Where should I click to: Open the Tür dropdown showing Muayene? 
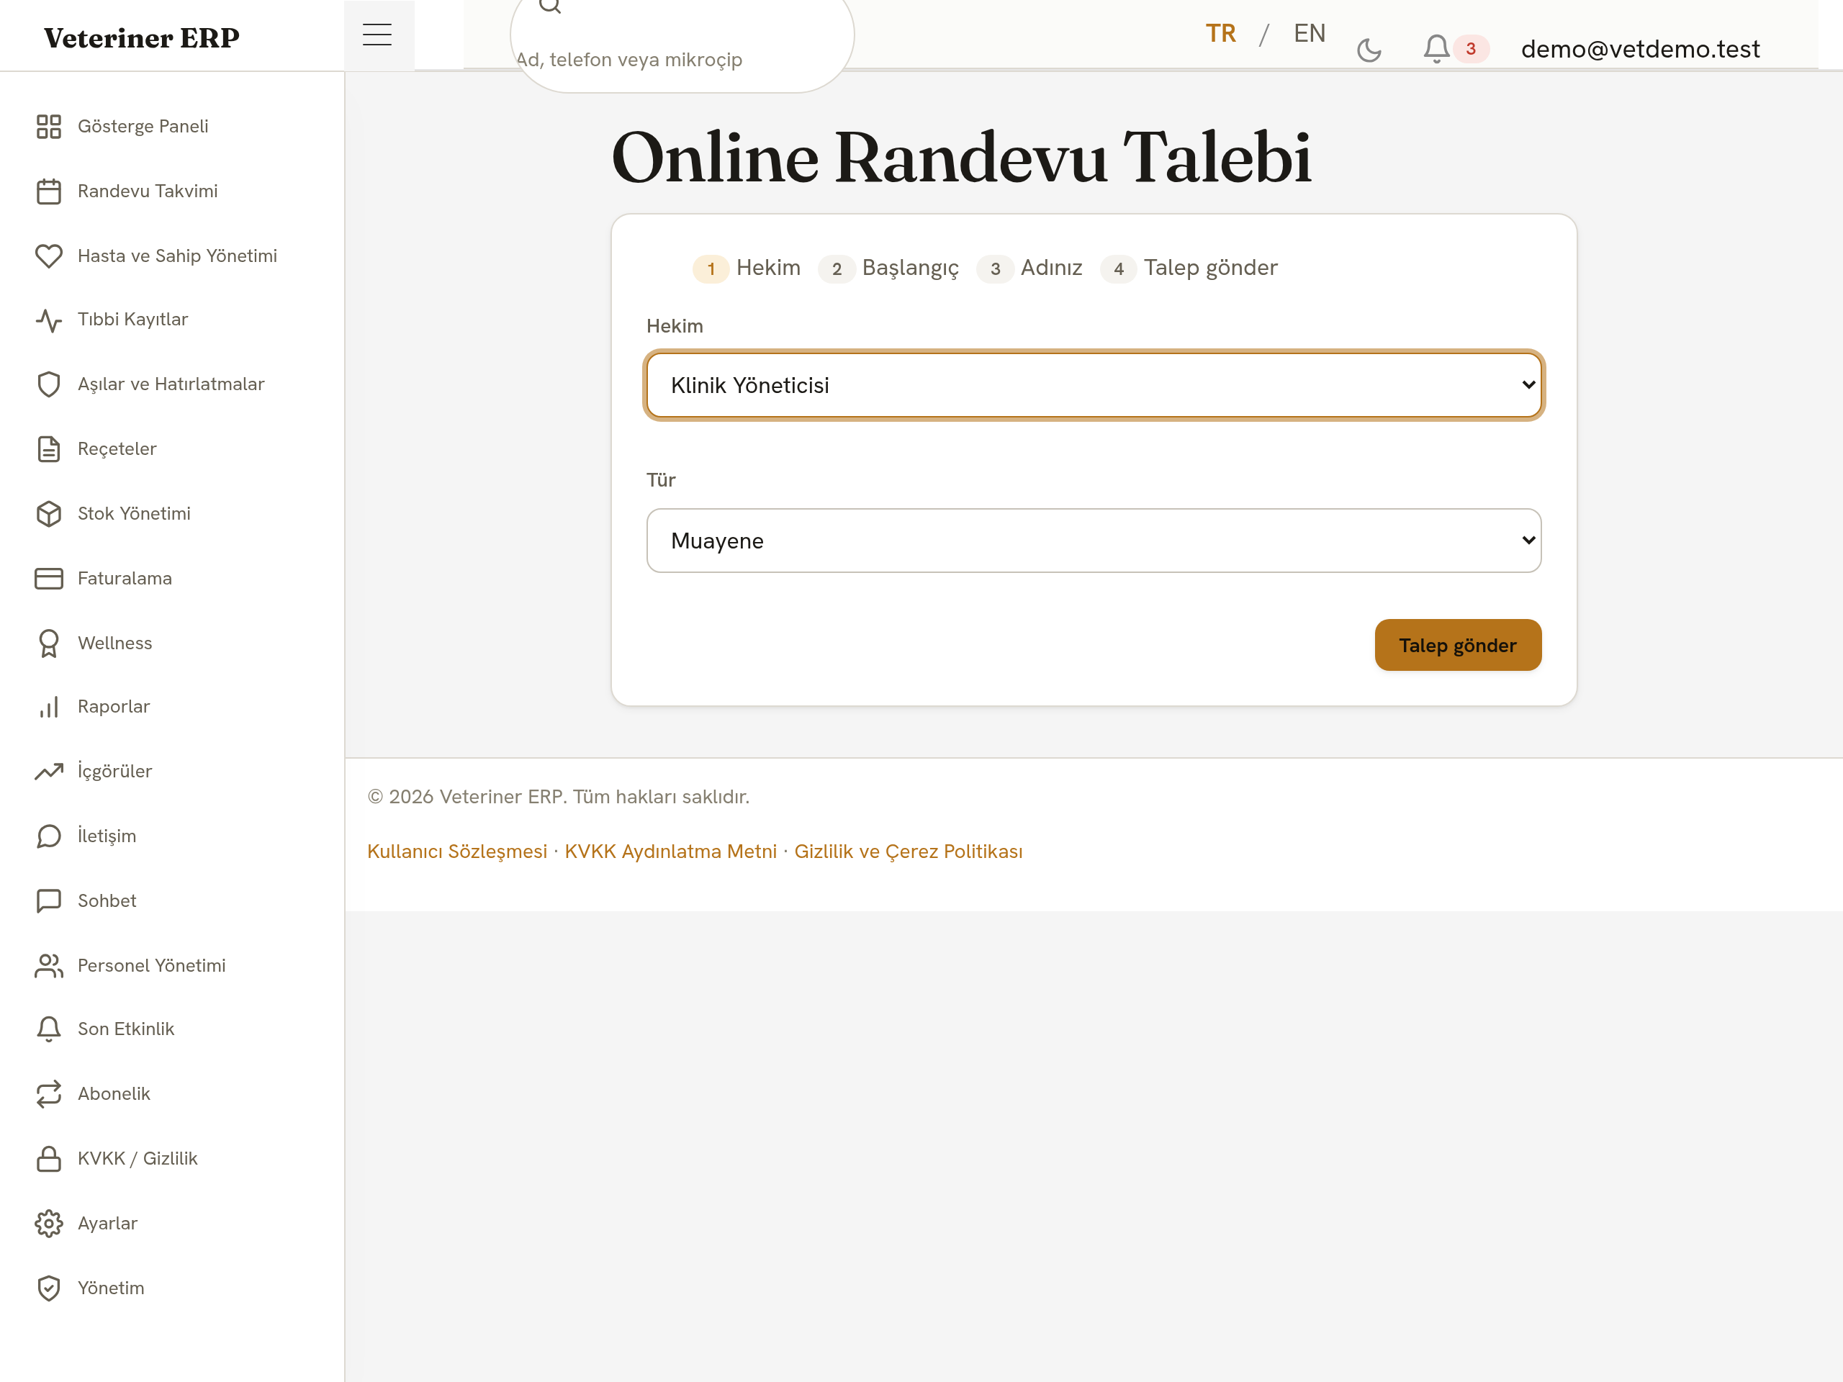click(x=1094, y=541)
